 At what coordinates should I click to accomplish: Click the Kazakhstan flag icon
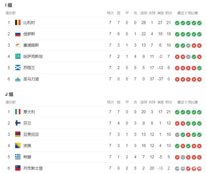tap(18, 56)
